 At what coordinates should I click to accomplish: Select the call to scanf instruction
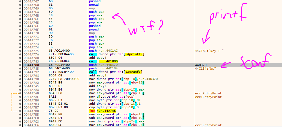(116, 72)
